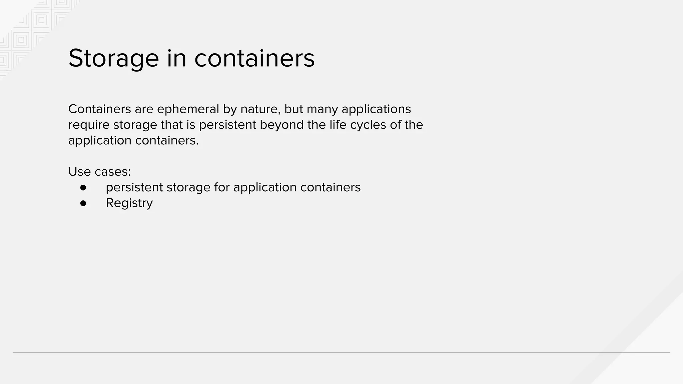
Task: Click the word "nature," in the first line
Action: pyautogui.click(x=260, y=109)
